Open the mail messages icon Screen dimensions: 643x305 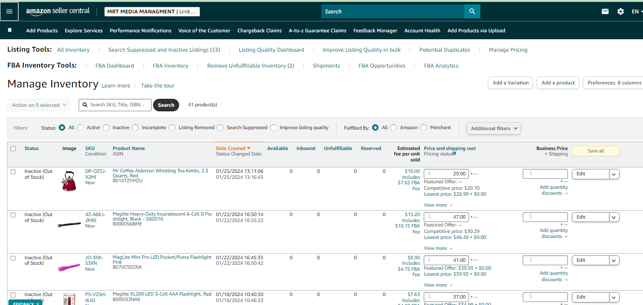coord(605,11)
